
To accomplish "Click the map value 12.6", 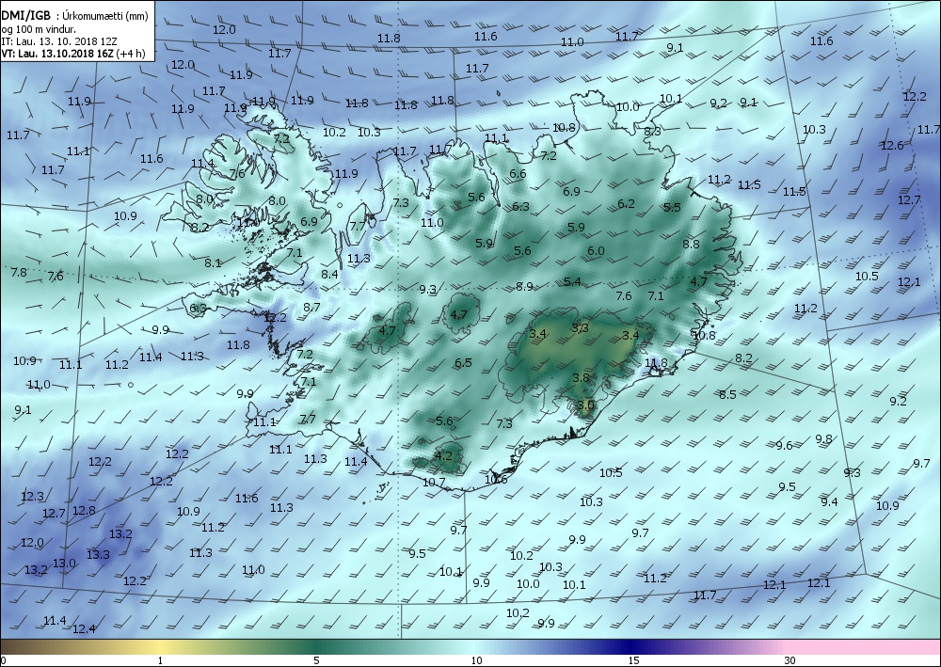I will pos(892,145).
